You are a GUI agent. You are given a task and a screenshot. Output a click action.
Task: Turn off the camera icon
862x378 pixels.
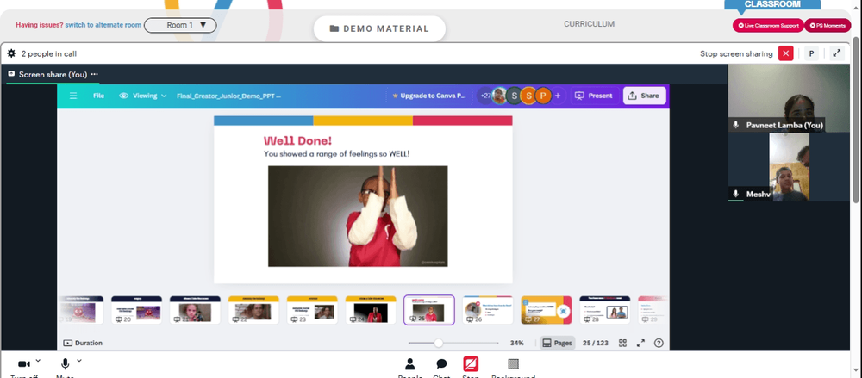pyautogui.click(x=23, y=363)
